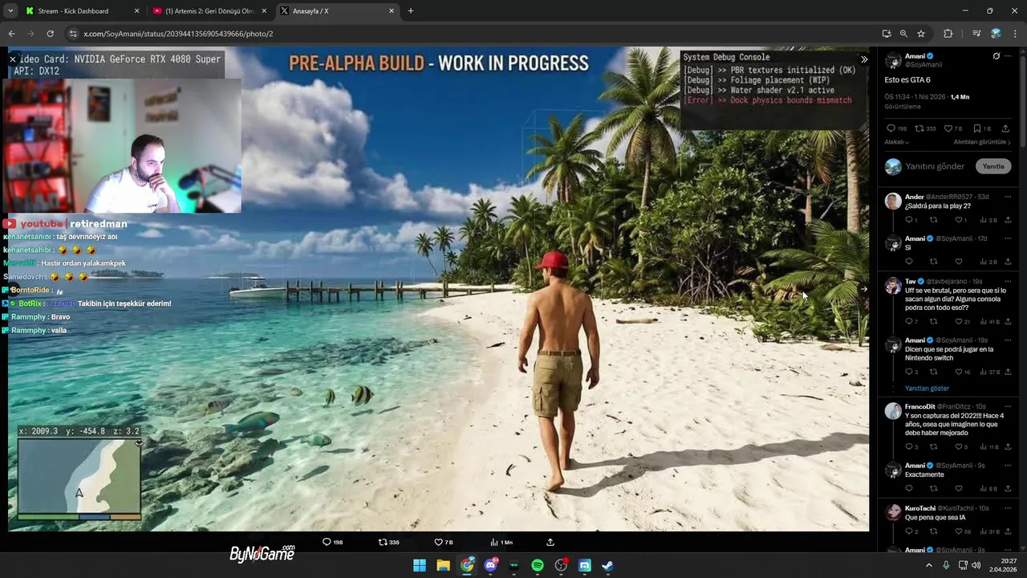Switch to Stream - Kick Dashboard tab
Screen dimensions: 1027x578
(x=83, y=11)
